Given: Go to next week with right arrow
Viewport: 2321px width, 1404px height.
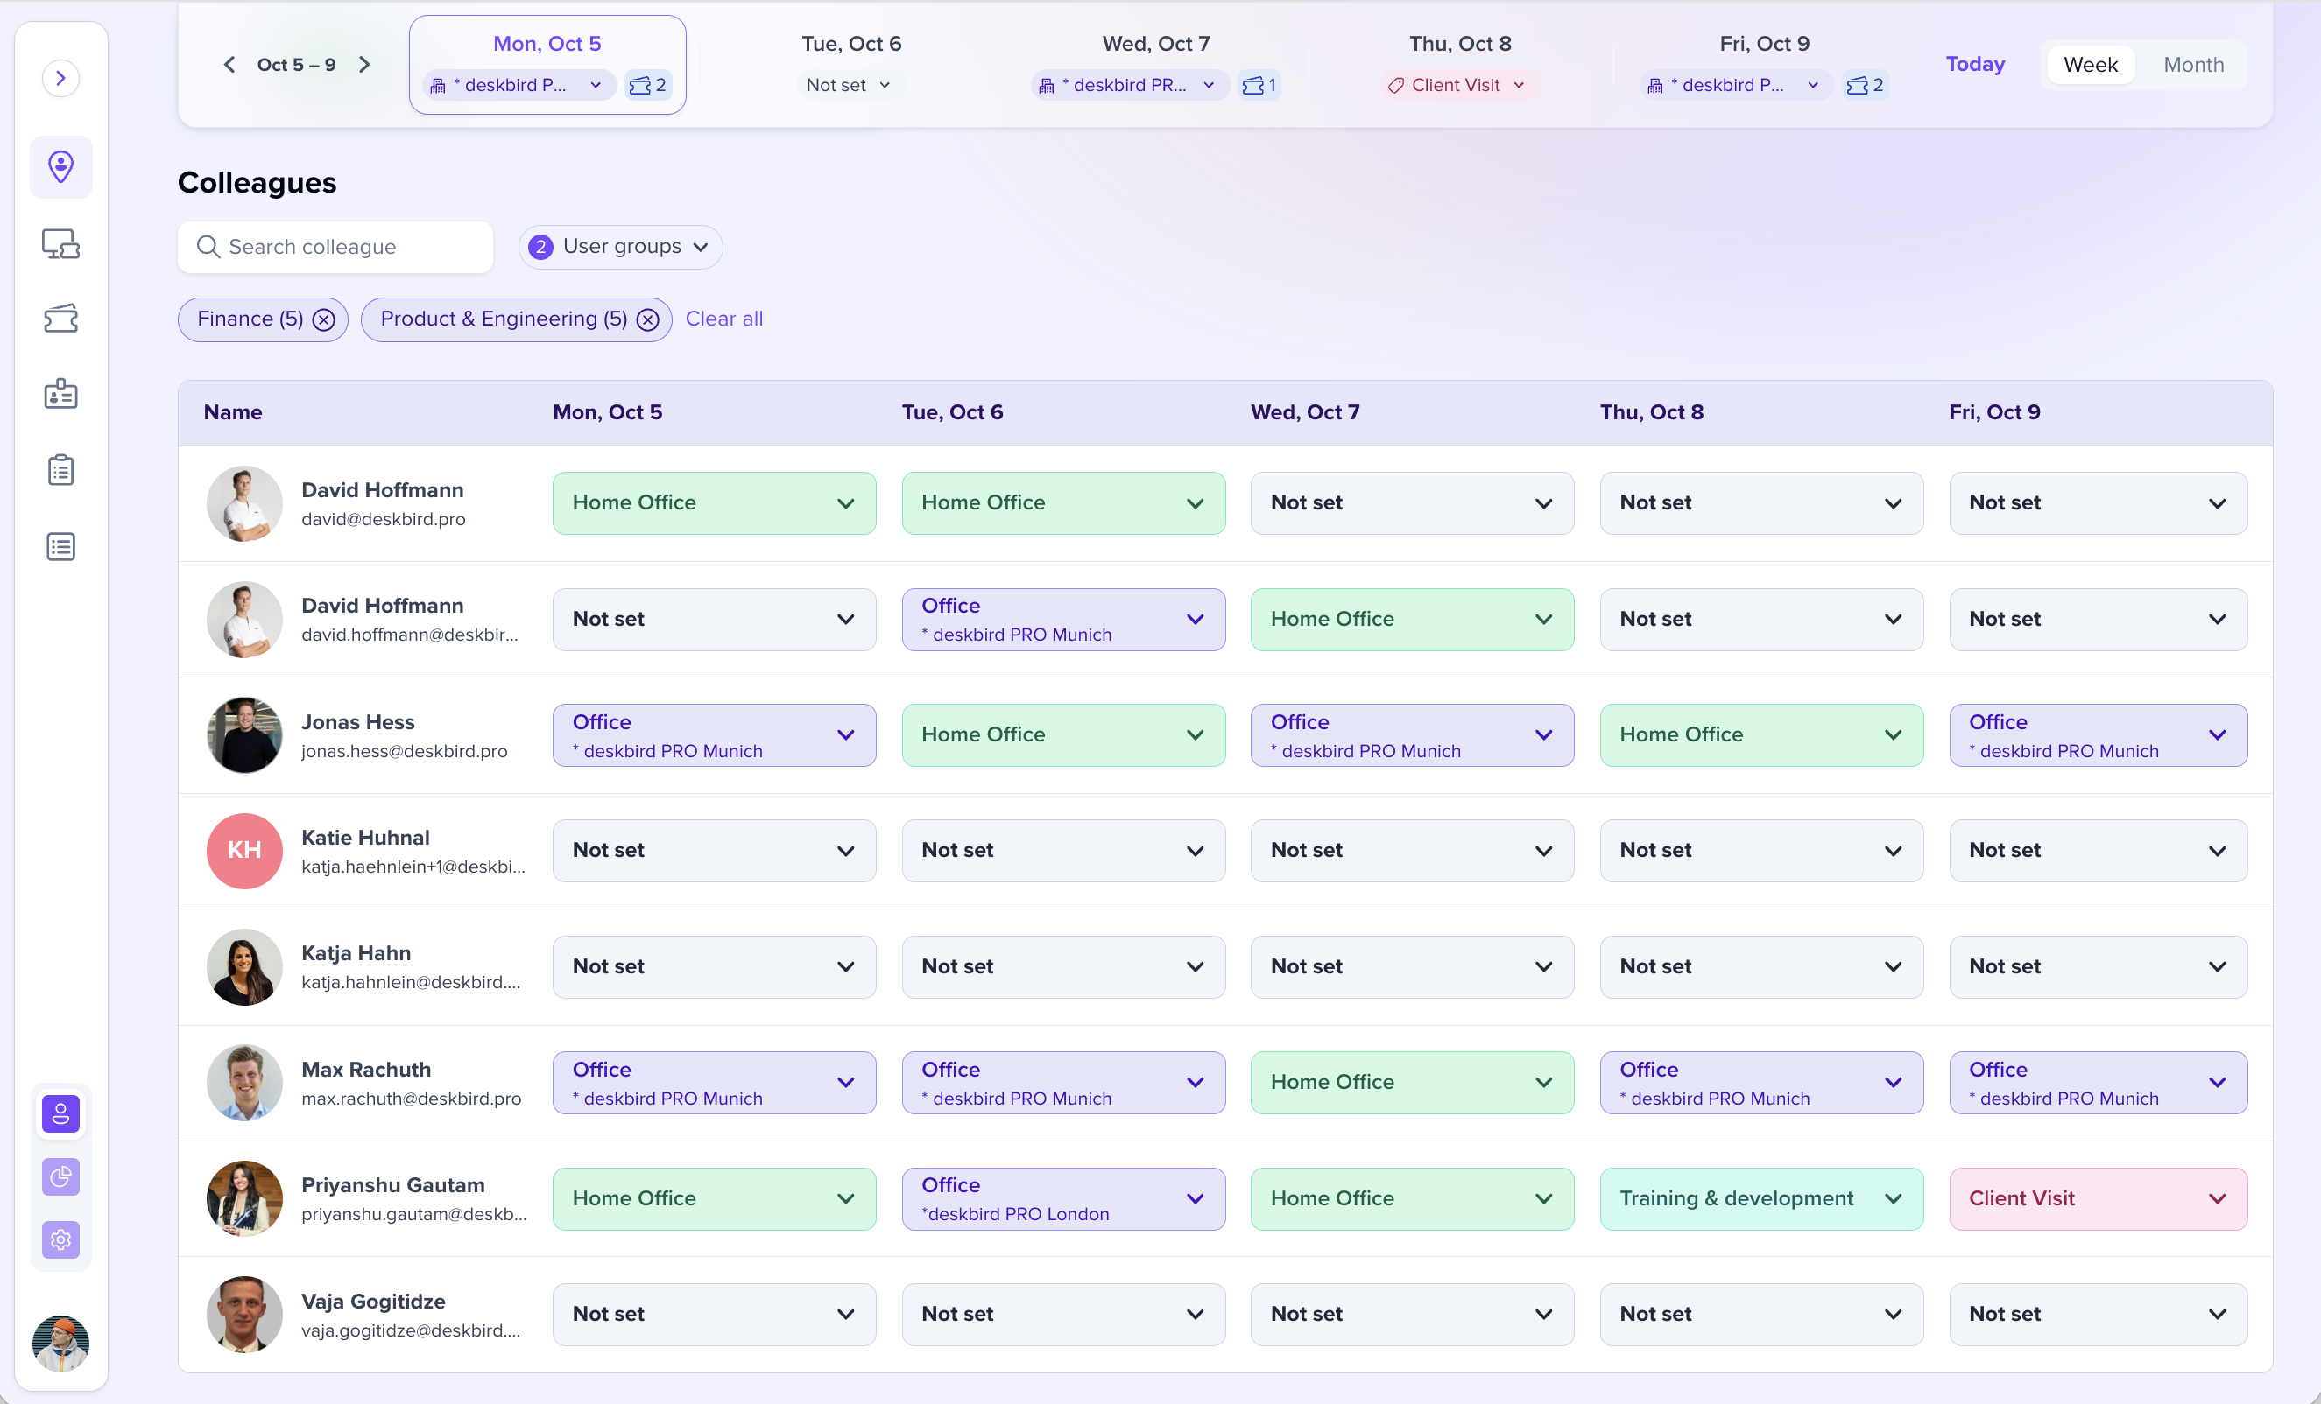Looking at the screenshot, I should [x=364, y=65].
